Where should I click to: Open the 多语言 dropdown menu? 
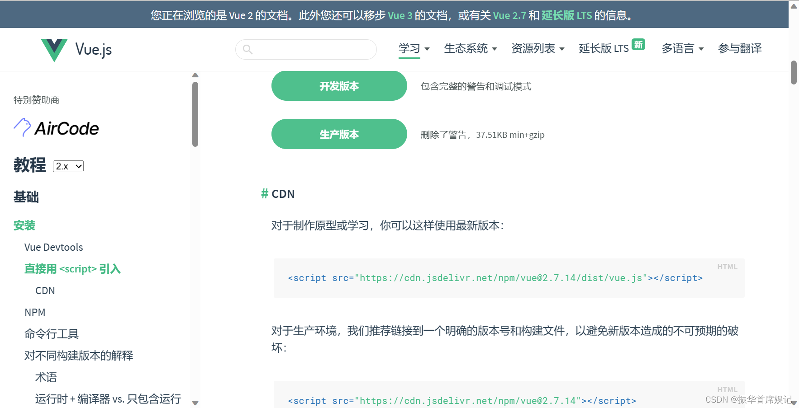pyautogui.click(x=683, y=48)
